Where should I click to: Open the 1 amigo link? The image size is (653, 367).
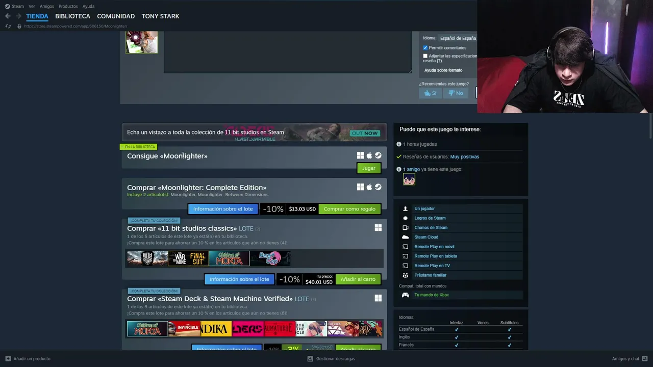pos(411,169)
